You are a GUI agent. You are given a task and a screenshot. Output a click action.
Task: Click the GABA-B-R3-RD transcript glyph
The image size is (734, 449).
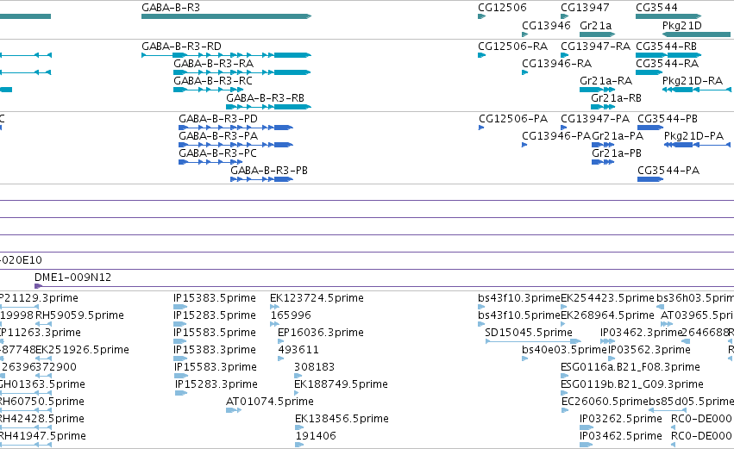[x=226, y=55]
